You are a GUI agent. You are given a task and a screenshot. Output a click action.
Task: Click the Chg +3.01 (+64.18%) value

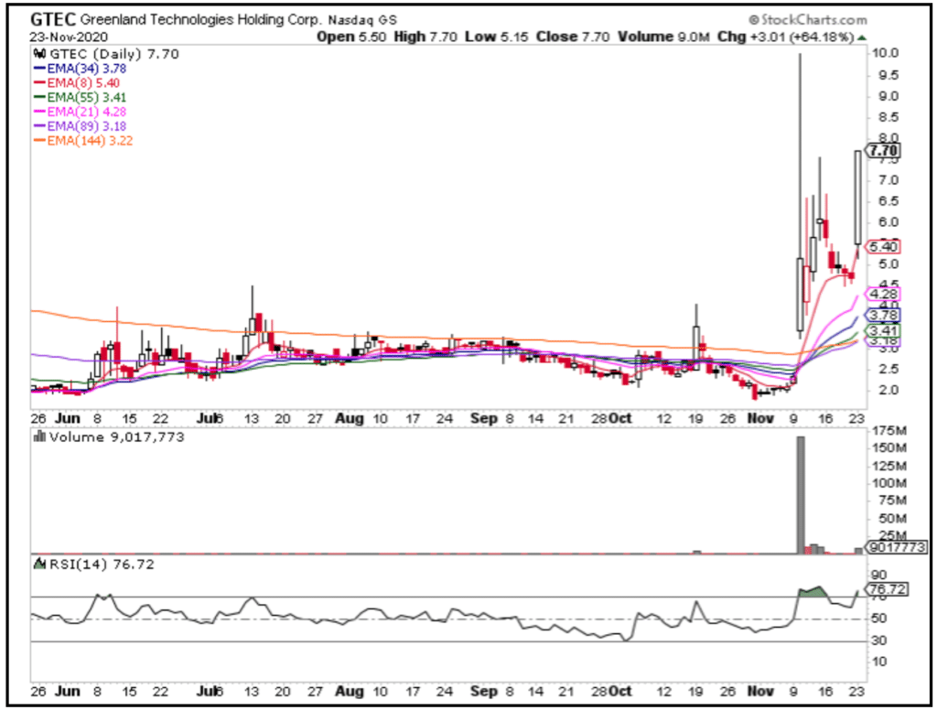pos(785,37)
